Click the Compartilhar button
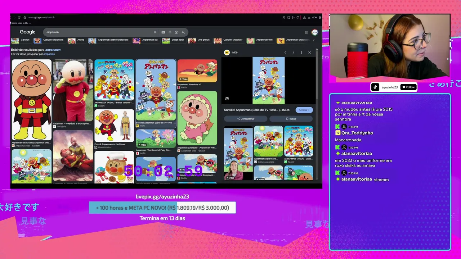 click(x=246, y=119)
